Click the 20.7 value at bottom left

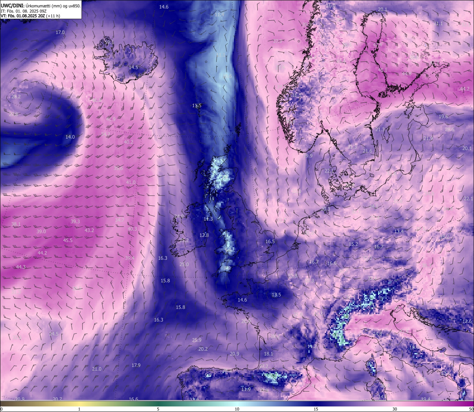tap(57, 399)
